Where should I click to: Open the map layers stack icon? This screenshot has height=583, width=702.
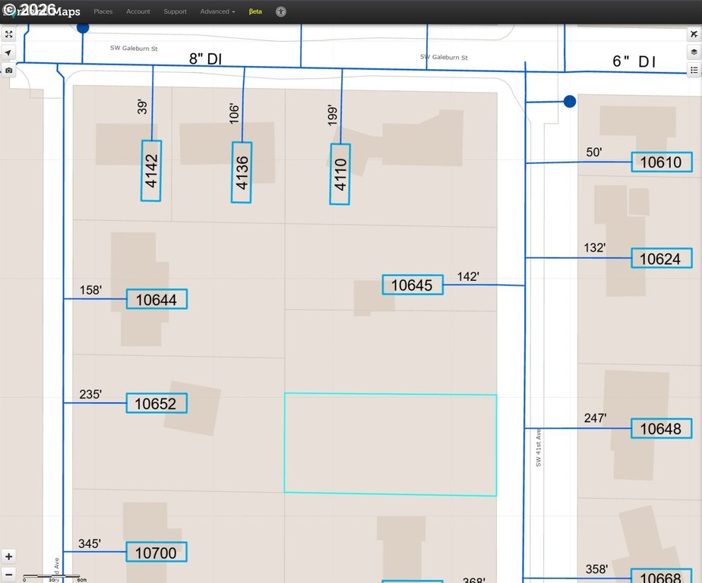694,52
